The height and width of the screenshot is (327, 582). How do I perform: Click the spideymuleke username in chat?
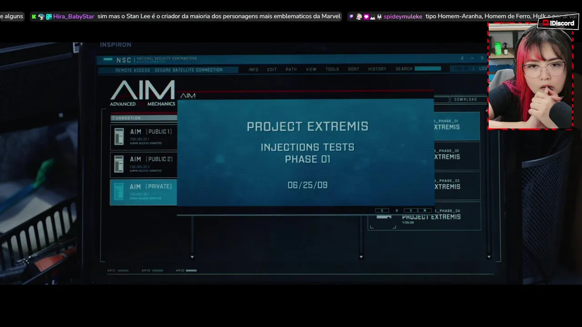[x=403, y=16]
